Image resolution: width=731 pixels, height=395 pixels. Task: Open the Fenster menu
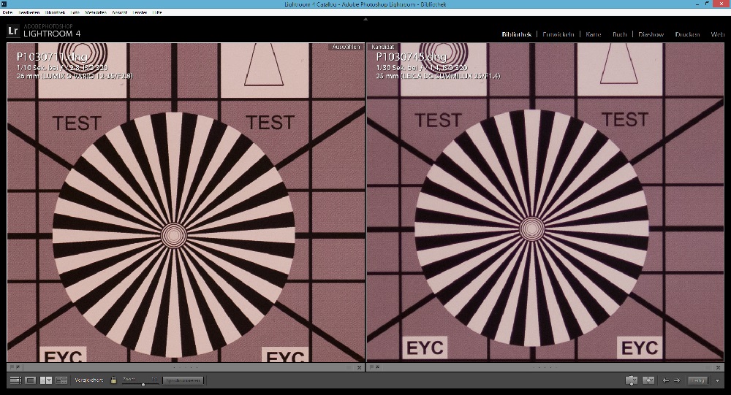[140, 12]
